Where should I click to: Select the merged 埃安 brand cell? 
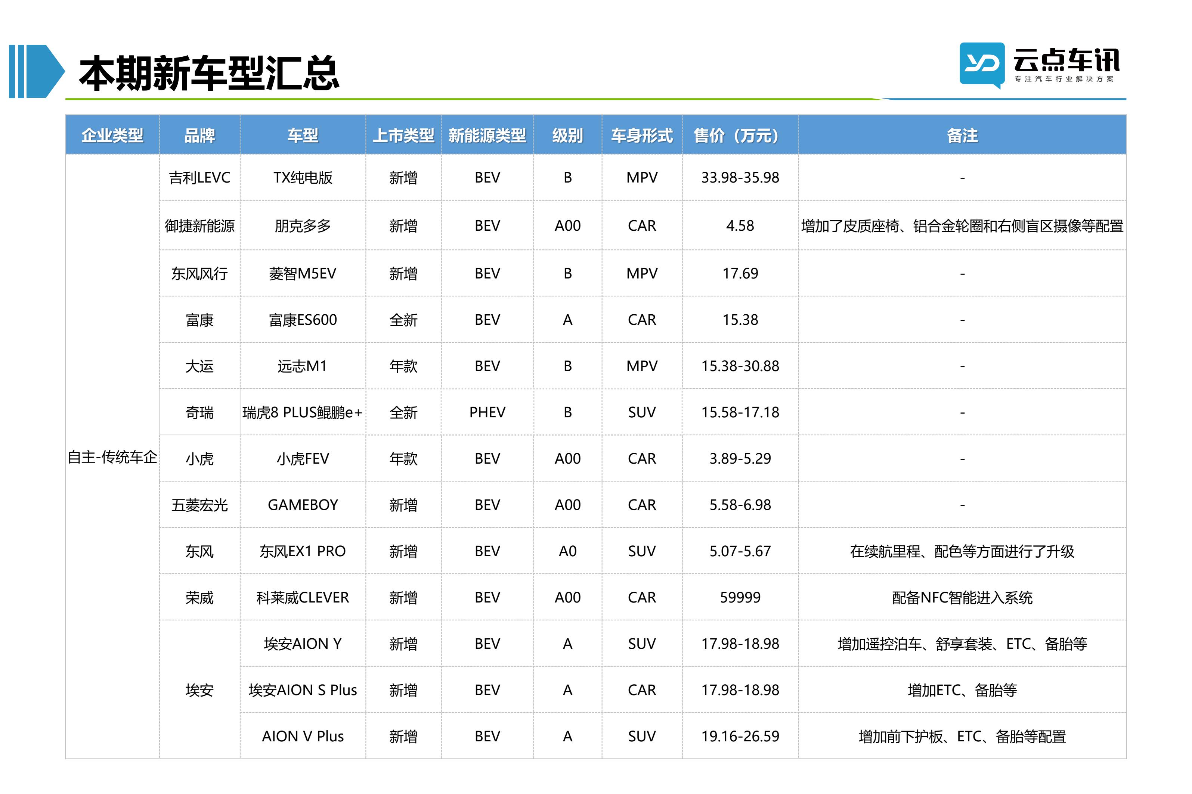pyautogui.click(x=199, y=690)
